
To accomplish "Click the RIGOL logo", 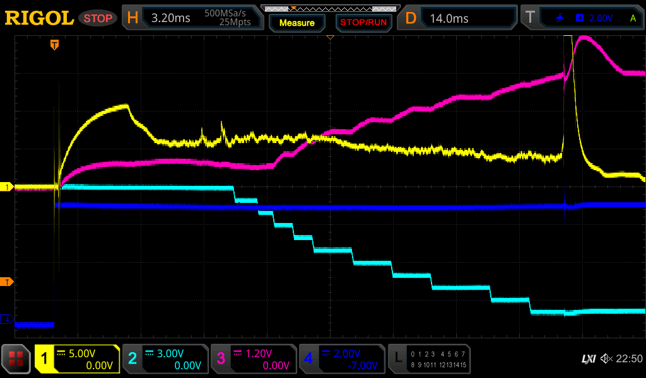I will (39, 18).
